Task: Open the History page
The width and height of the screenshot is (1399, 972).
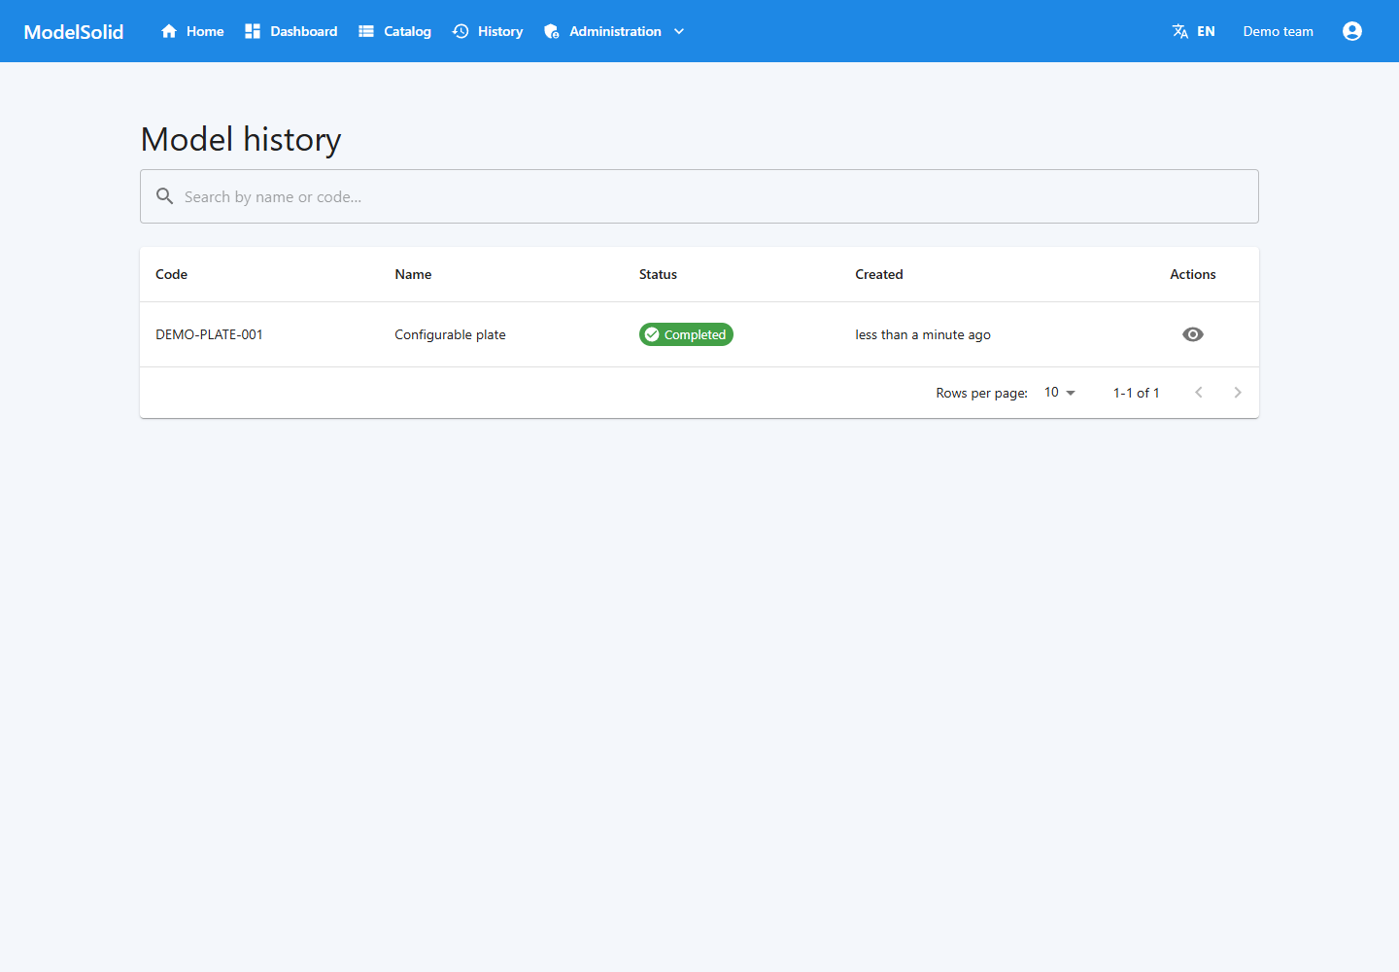Action: (488, 31)
